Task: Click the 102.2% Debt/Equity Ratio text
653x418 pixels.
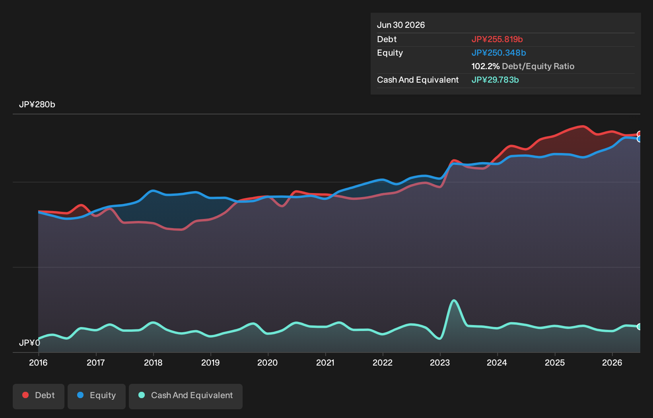Action: [x=523, y=66]
